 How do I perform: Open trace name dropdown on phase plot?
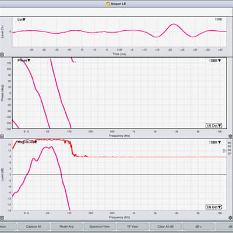pyautogui.click(x=215, y=61)
